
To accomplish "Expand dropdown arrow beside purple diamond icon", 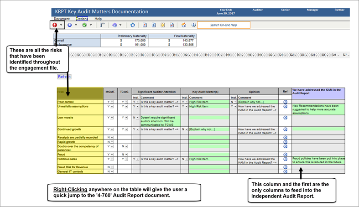I will 120,25.
